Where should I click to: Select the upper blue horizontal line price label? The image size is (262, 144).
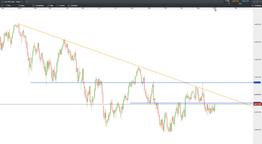click(257, 83)
